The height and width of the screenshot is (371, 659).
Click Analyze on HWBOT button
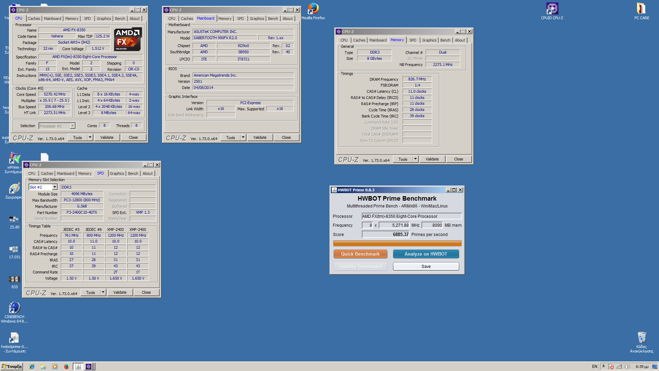click(426, 254)
